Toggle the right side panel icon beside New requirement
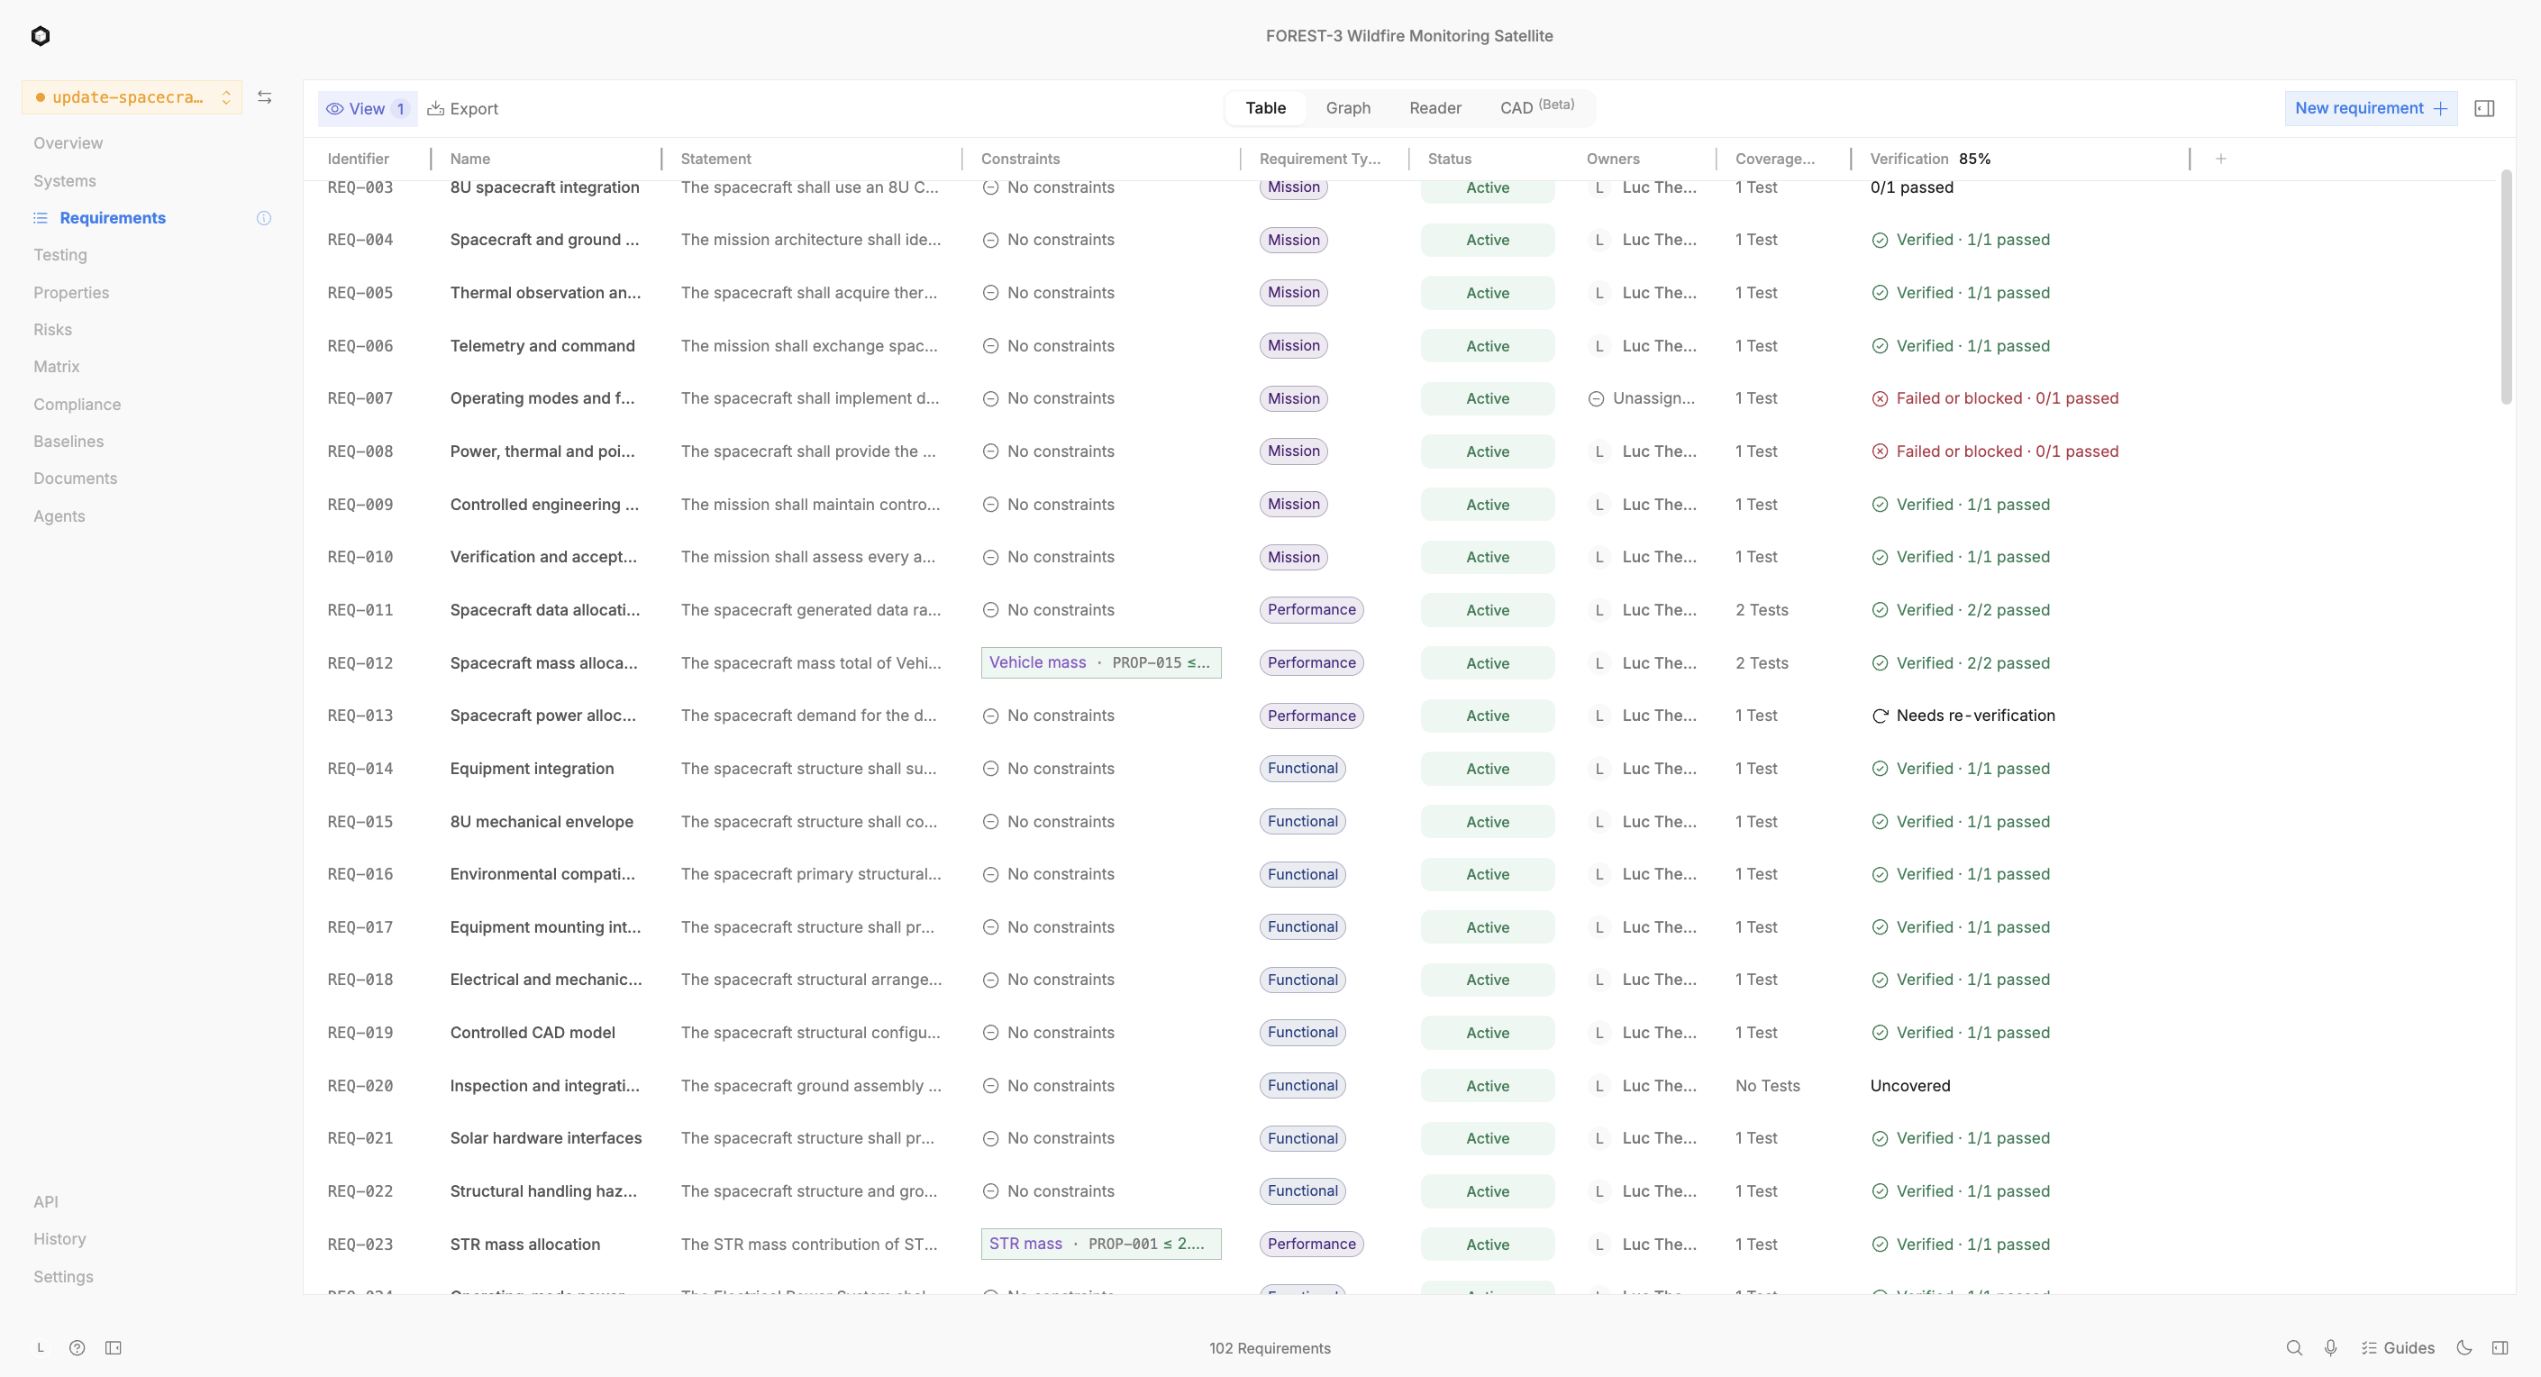 click(2484, 108)
